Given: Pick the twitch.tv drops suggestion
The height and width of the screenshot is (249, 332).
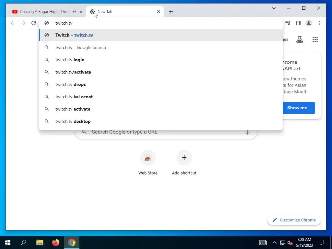Looking at the screenshot, I should click(x=161, y=84).
